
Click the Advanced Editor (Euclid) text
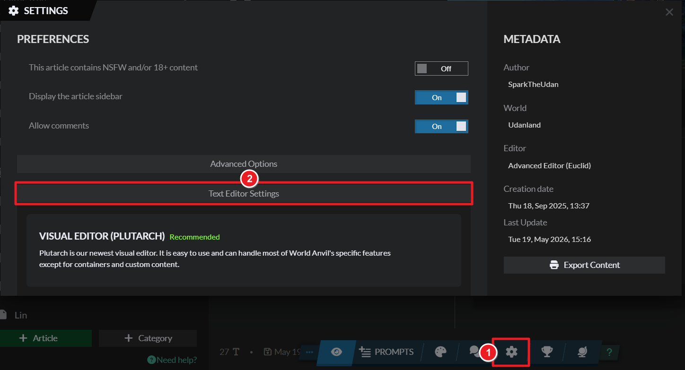click(549, 165)
